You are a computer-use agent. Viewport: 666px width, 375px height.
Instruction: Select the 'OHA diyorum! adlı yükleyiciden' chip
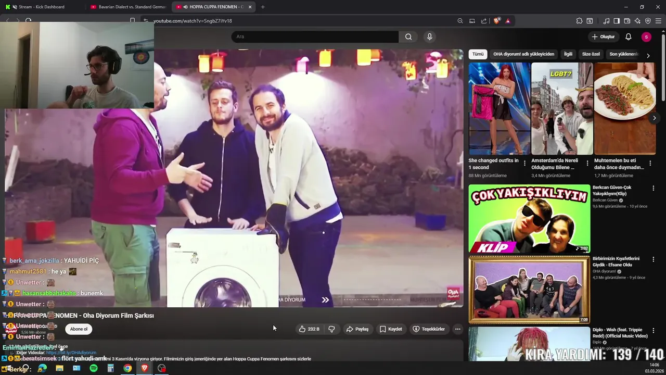[x=523, y=54]
